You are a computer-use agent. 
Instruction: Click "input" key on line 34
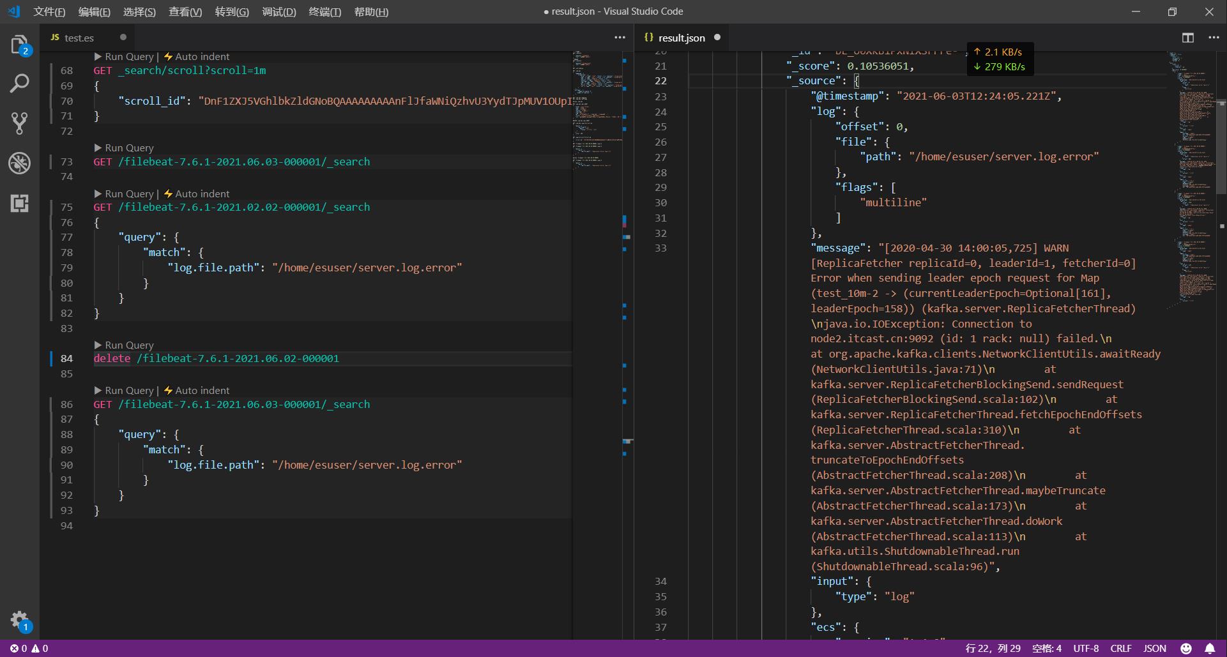click(832, 581)
